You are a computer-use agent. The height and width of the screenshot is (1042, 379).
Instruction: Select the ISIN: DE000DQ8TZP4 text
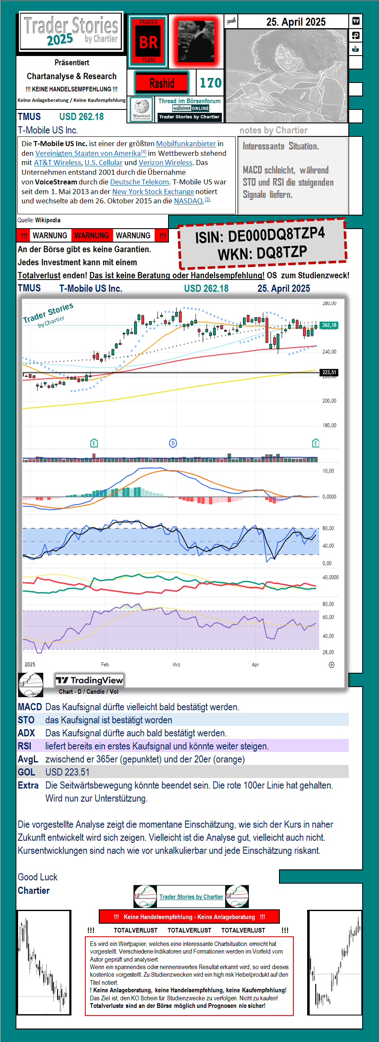click(x=260, y=235)
